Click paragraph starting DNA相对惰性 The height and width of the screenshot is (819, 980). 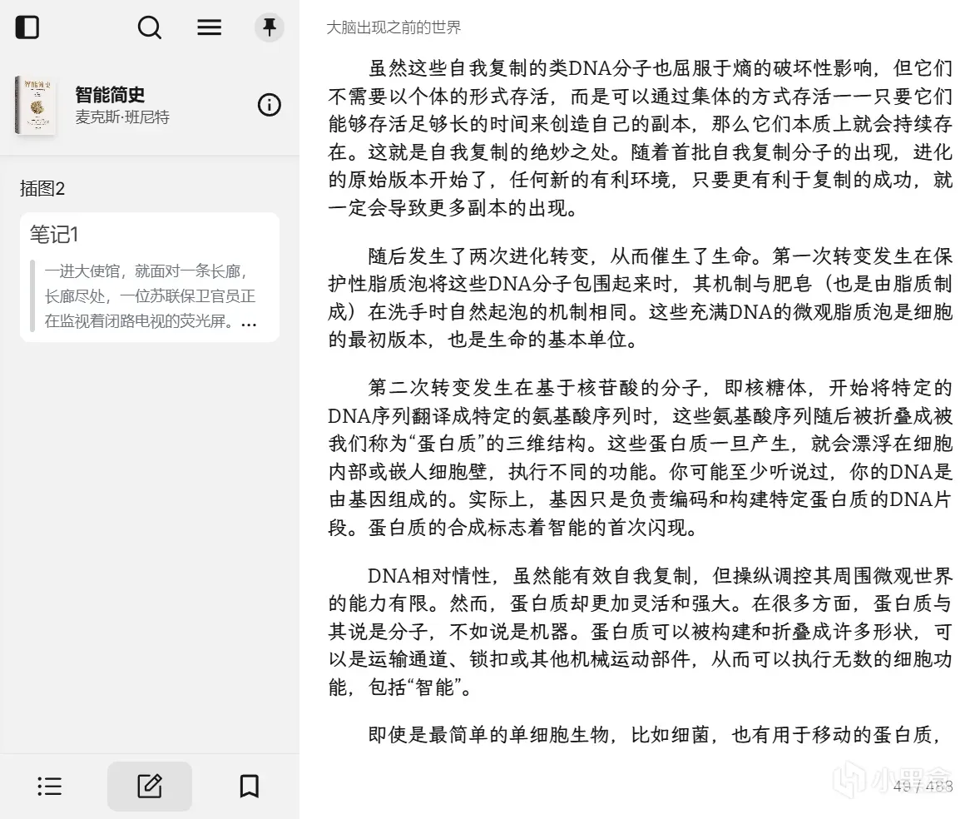(x=640, y=632)
